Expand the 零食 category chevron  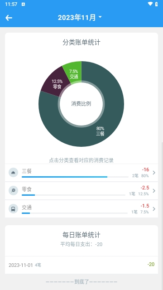(x=154, y=191)
